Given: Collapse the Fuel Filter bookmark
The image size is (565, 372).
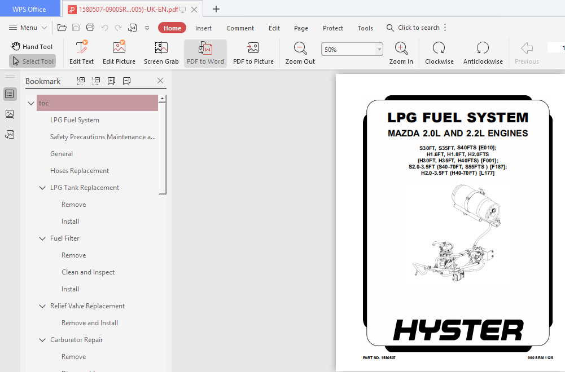Looking at the screenshot, I should 42,238.
